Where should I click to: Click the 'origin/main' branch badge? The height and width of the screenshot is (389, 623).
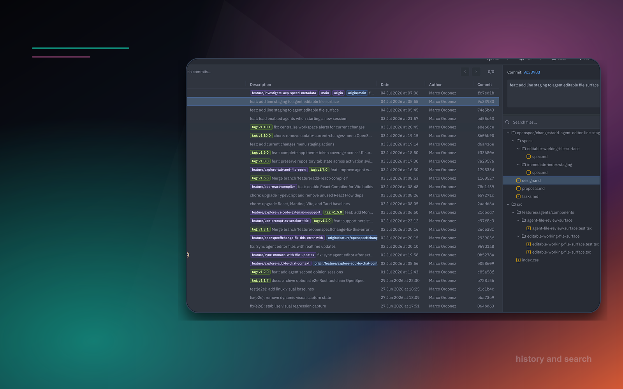(x=357, y=93)
